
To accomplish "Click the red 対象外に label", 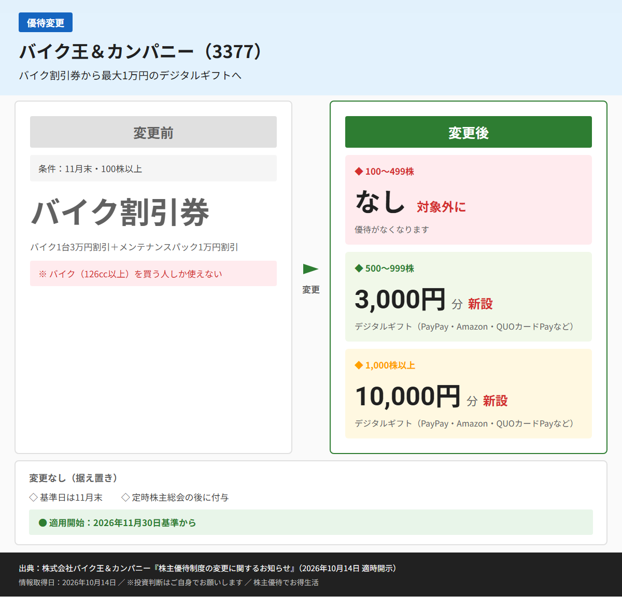I will (442, 207).
